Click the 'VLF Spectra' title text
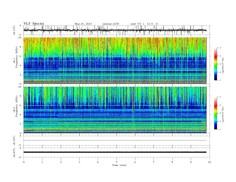Viewport: 236px width, 182px height. coord(34,23)
